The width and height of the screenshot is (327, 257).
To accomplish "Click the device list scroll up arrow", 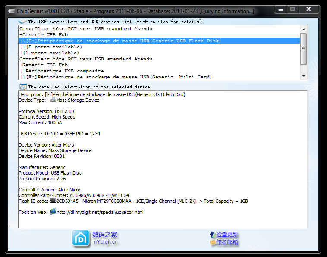I will pyautogui.click(x=304, y=29).
